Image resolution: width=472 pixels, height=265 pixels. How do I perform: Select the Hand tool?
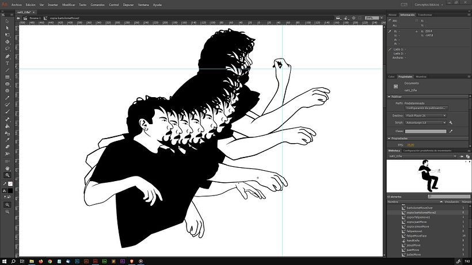pos(7,168)
